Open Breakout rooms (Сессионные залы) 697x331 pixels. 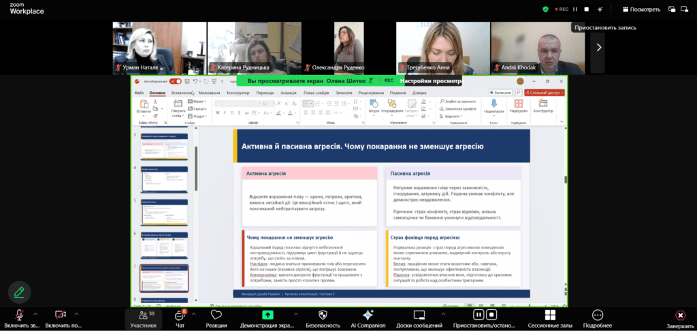[x=550, y=319]
